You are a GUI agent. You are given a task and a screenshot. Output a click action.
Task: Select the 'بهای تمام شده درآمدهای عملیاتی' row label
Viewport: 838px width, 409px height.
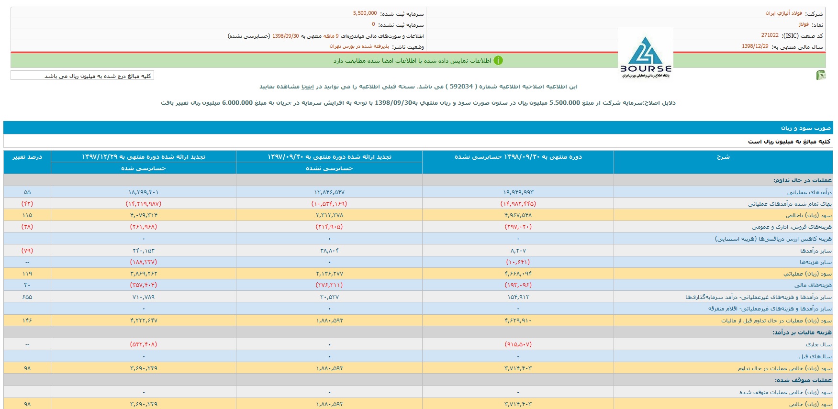click(x=790, y=204)
